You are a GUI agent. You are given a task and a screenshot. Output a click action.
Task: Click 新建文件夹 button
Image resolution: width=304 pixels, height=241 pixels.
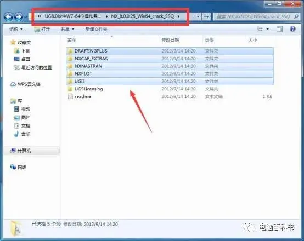pyautogui.click(x=96, y=29)
